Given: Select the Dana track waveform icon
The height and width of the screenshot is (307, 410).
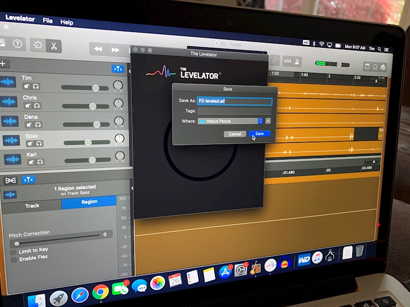Looking at the screenshot, I should [x=10, y=121].
